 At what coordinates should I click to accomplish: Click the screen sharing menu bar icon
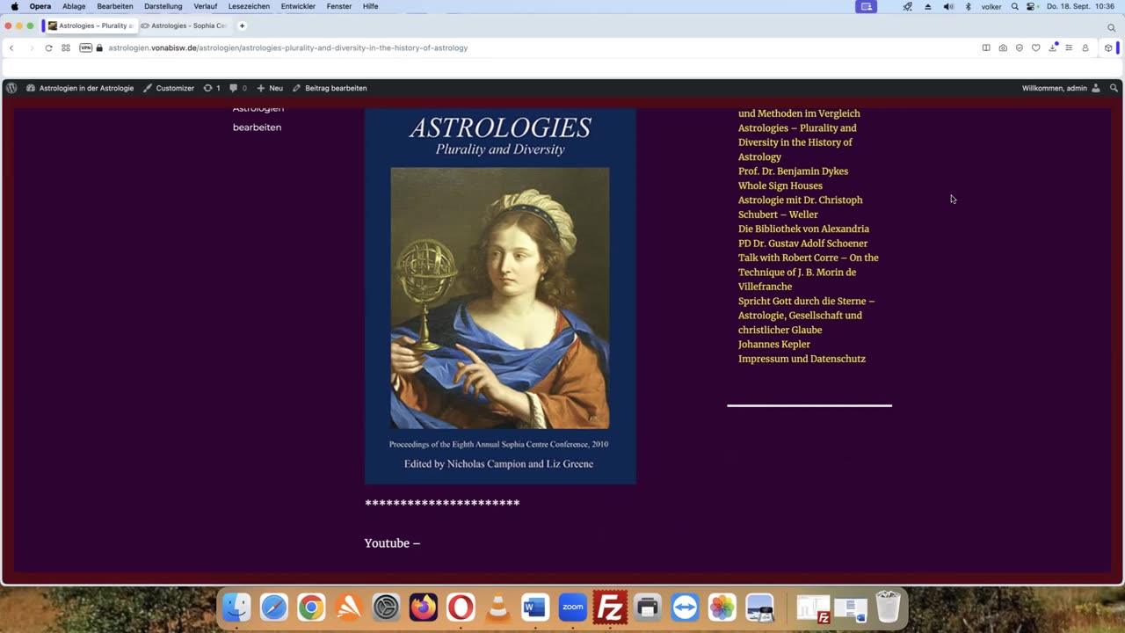[x=867, y=6]
